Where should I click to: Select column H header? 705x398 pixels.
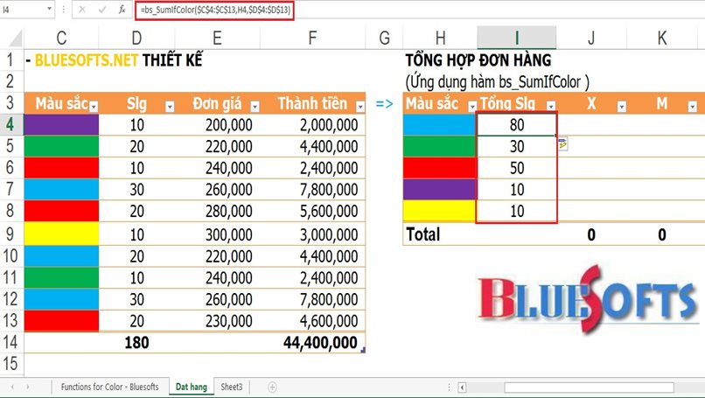[440, 38]
